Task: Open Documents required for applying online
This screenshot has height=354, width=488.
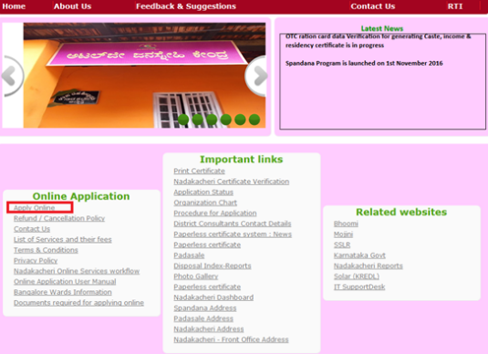Action: pos(78,303)
